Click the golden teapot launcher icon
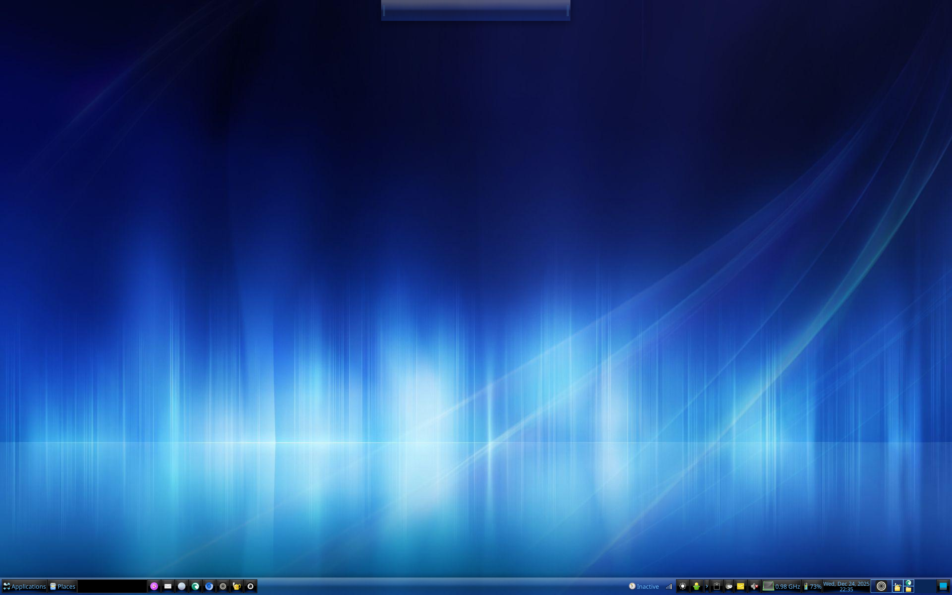This screenshot has height=595, width=952. pyautogui.click(x=237, y=586)
